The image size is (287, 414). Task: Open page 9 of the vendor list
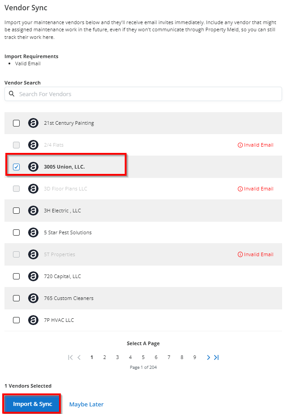click(194, 358)
